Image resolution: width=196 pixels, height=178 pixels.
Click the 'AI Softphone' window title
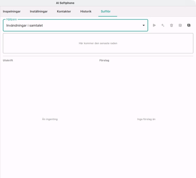click(x=65, y=3)
